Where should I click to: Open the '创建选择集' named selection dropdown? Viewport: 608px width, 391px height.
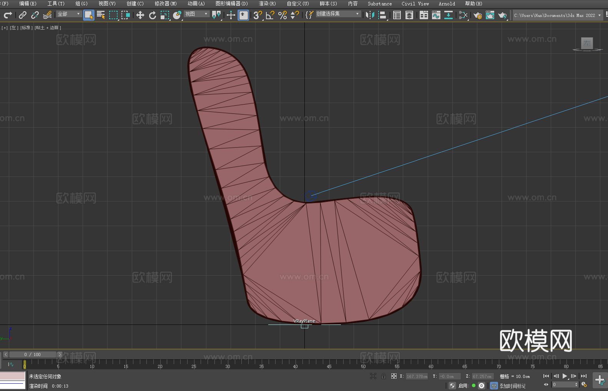tap(338, 14)
